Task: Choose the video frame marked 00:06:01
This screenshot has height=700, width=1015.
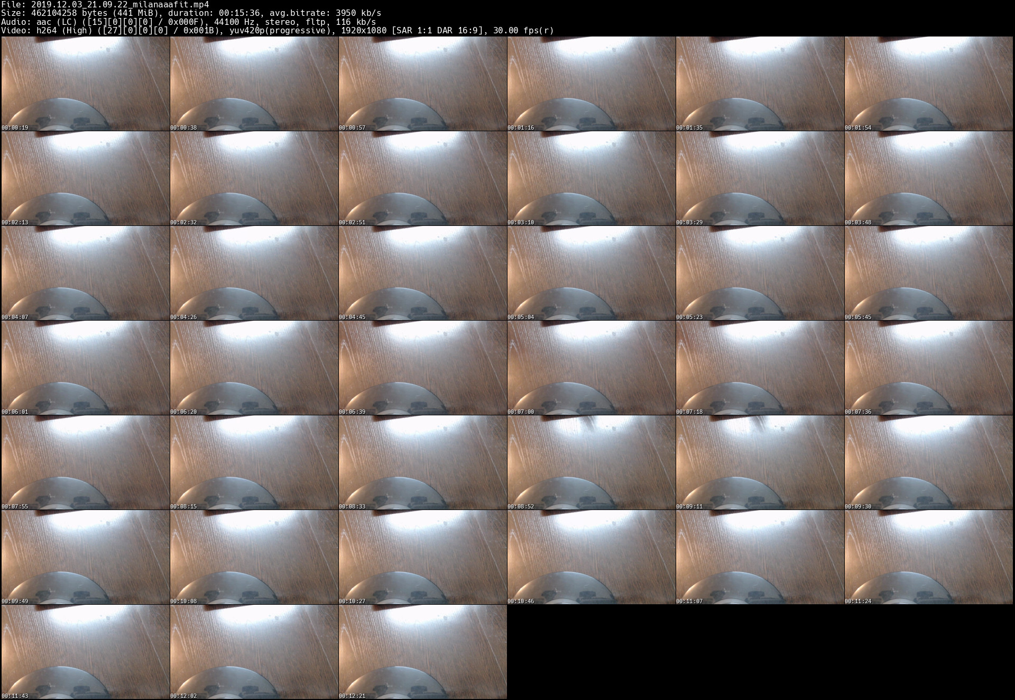Action: click(x=85, y=368)
